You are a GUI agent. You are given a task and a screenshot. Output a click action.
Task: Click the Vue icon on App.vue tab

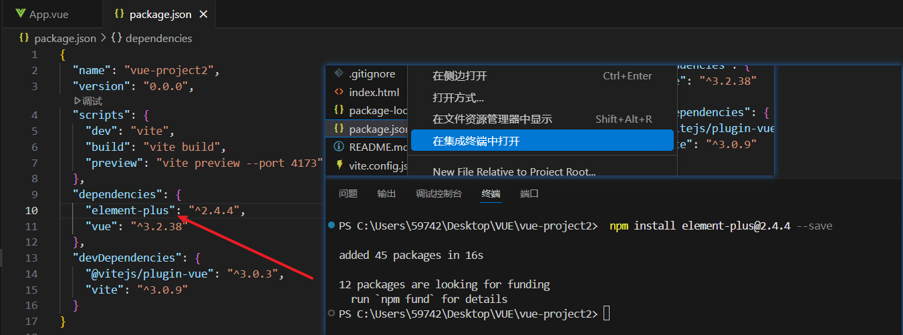pos(21,14)
